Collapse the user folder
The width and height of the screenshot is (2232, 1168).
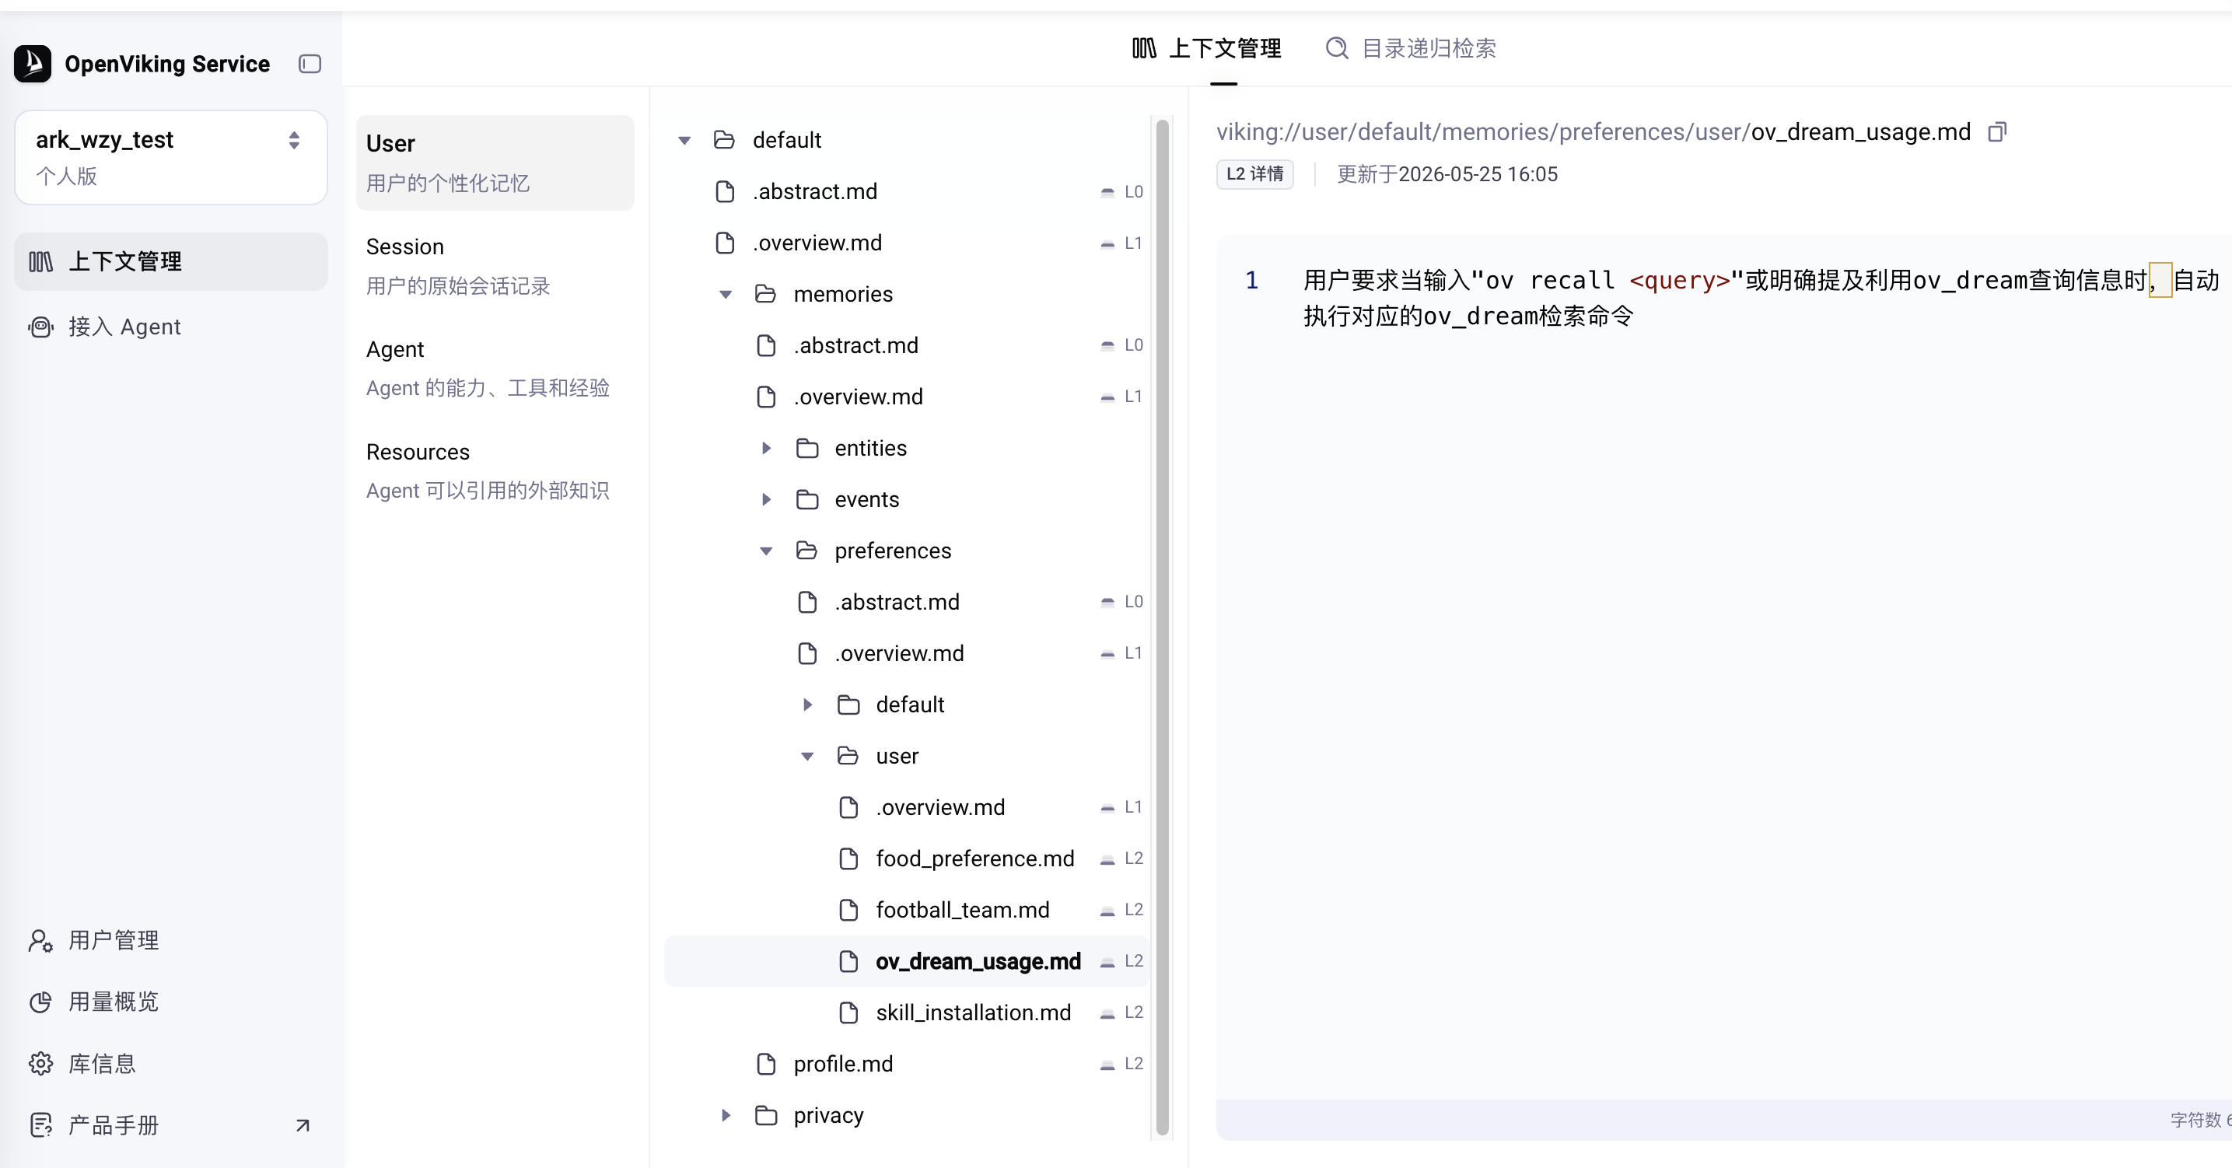pyautogui.click(x=807, y=757)
